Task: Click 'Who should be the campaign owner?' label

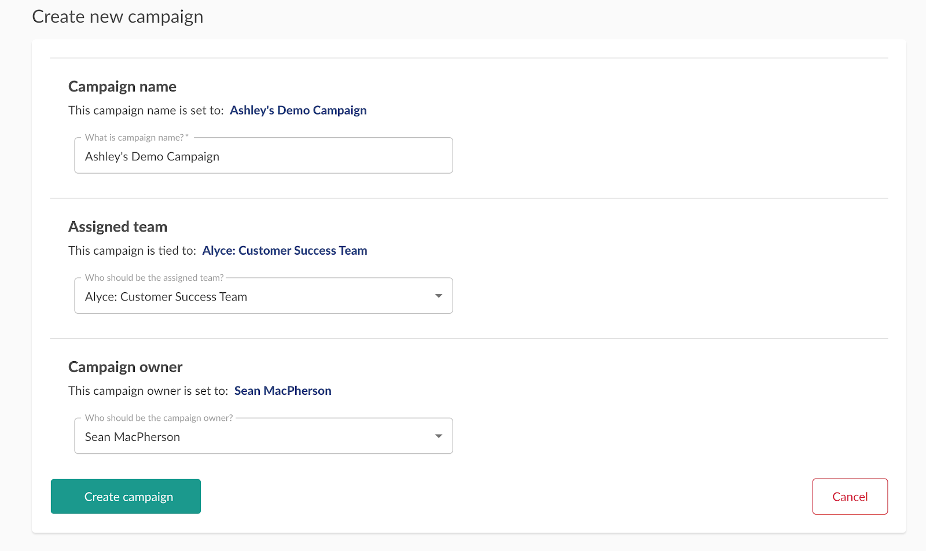Action: tap(159, 418)
